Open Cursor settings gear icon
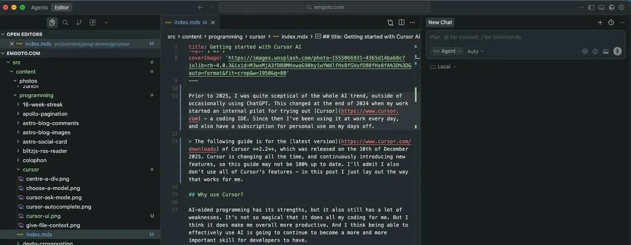Viewport: 631px width, 245px height. [x=622, y=7]
